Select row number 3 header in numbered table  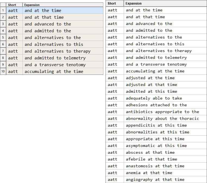pyautogui.click(x=3, y=24)
